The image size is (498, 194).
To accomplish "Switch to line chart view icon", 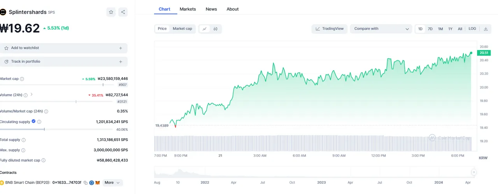I will (205, 29).
